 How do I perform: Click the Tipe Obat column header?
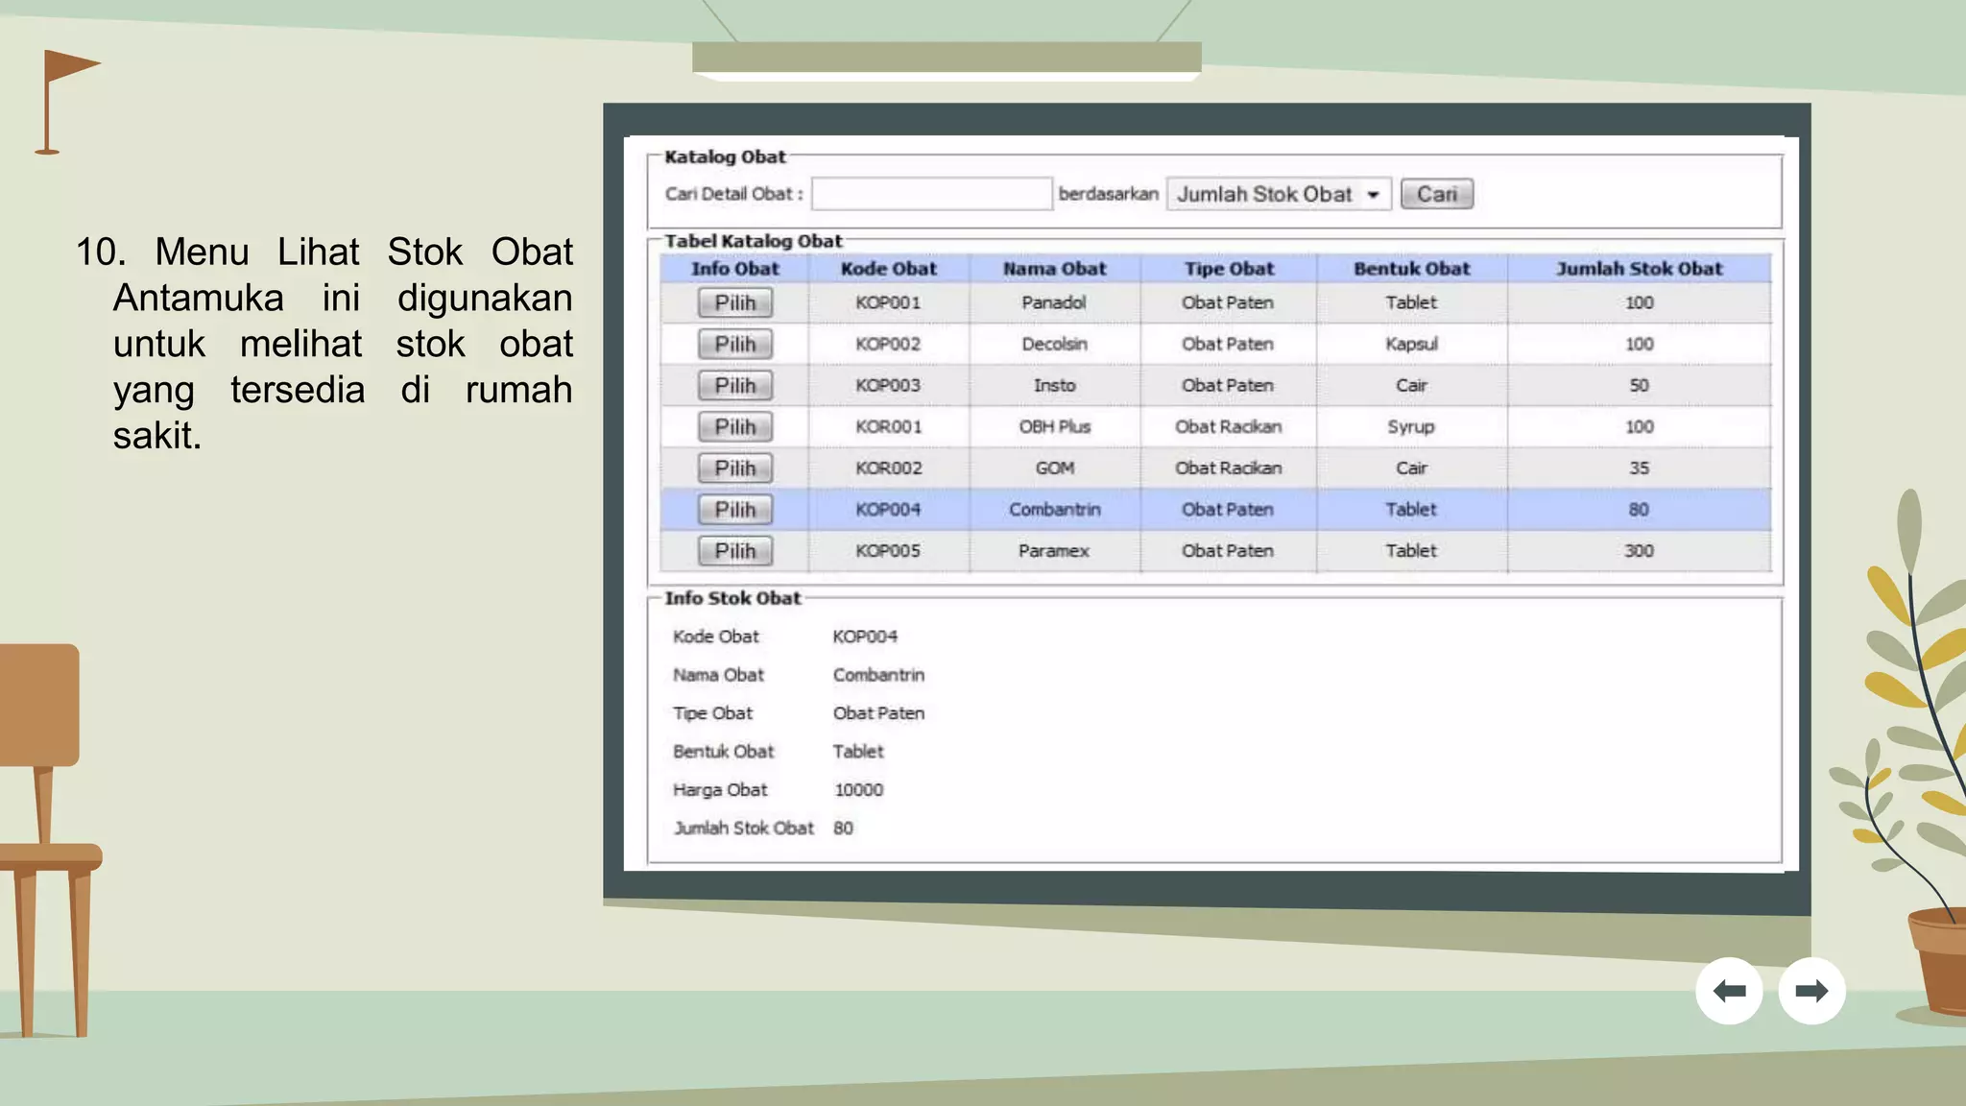click(x=1228, y=269)
